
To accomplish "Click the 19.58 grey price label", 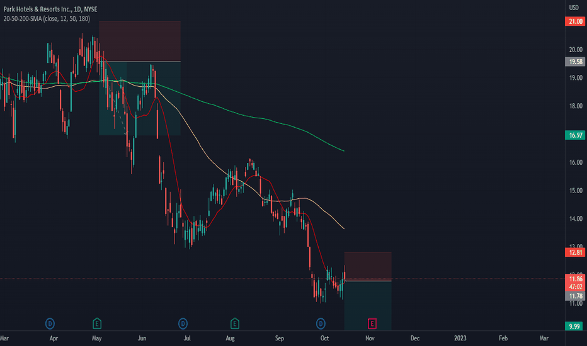I will coord(575,62).
